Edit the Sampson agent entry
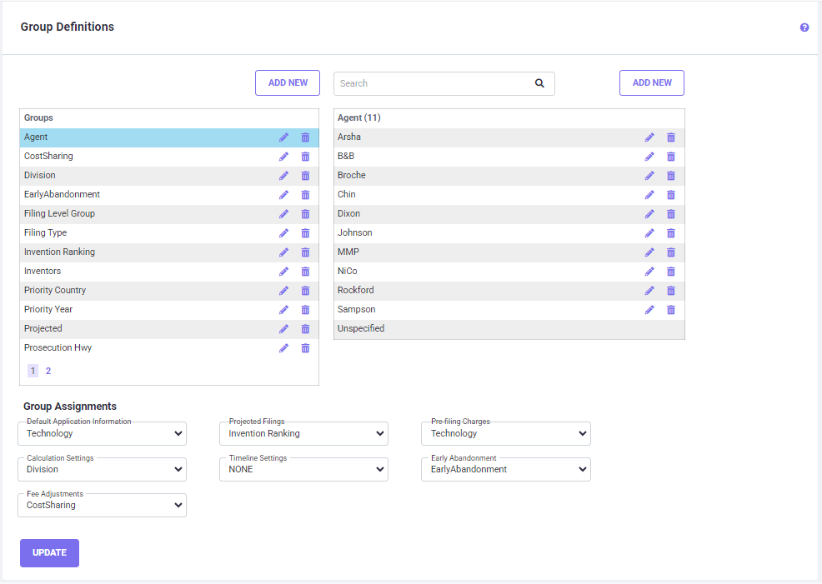 point(649,310)
